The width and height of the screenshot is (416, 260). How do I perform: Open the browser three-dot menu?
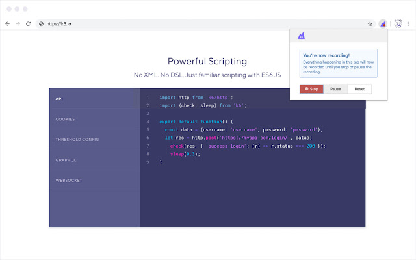408,24
